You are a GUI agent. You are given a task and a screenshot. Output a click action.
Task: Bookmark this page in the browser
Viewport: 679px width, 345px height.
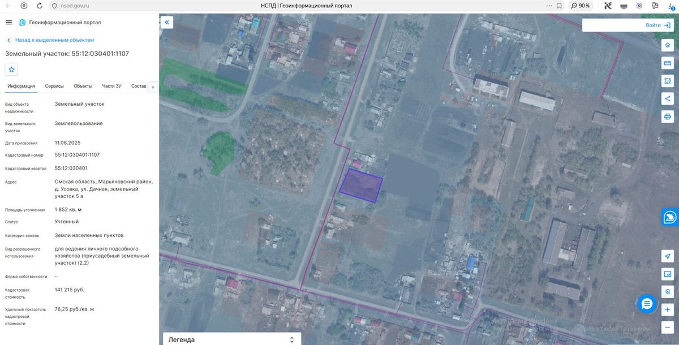coord(559,6)
